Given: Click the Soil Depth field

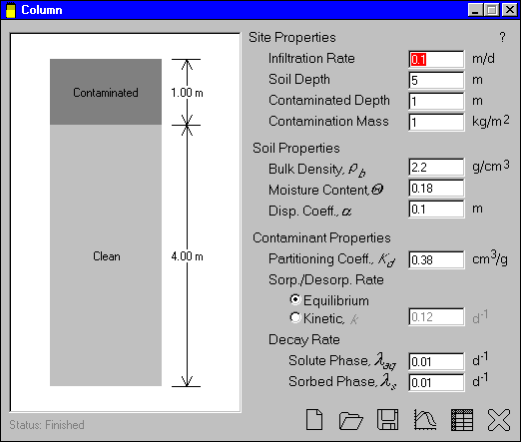Looking at the screenshot, I should click(x=436, y=80).
